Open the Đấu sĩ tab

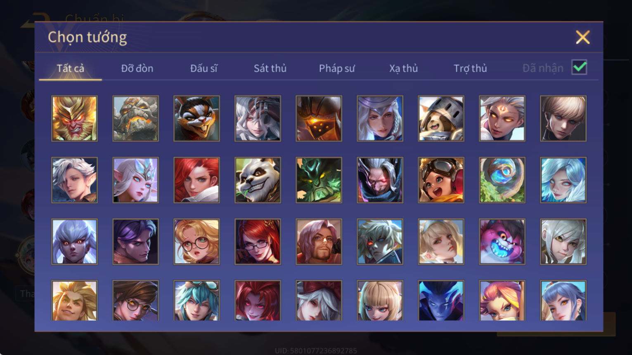tap(204, 68)
